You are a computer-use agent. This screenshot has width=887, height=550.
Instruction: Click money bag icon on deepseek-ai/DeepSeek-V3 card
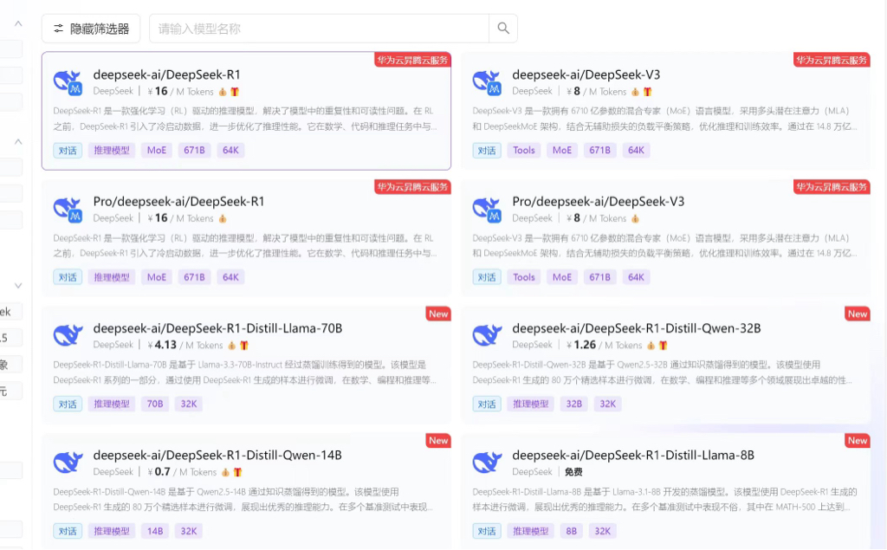(635, 92)
